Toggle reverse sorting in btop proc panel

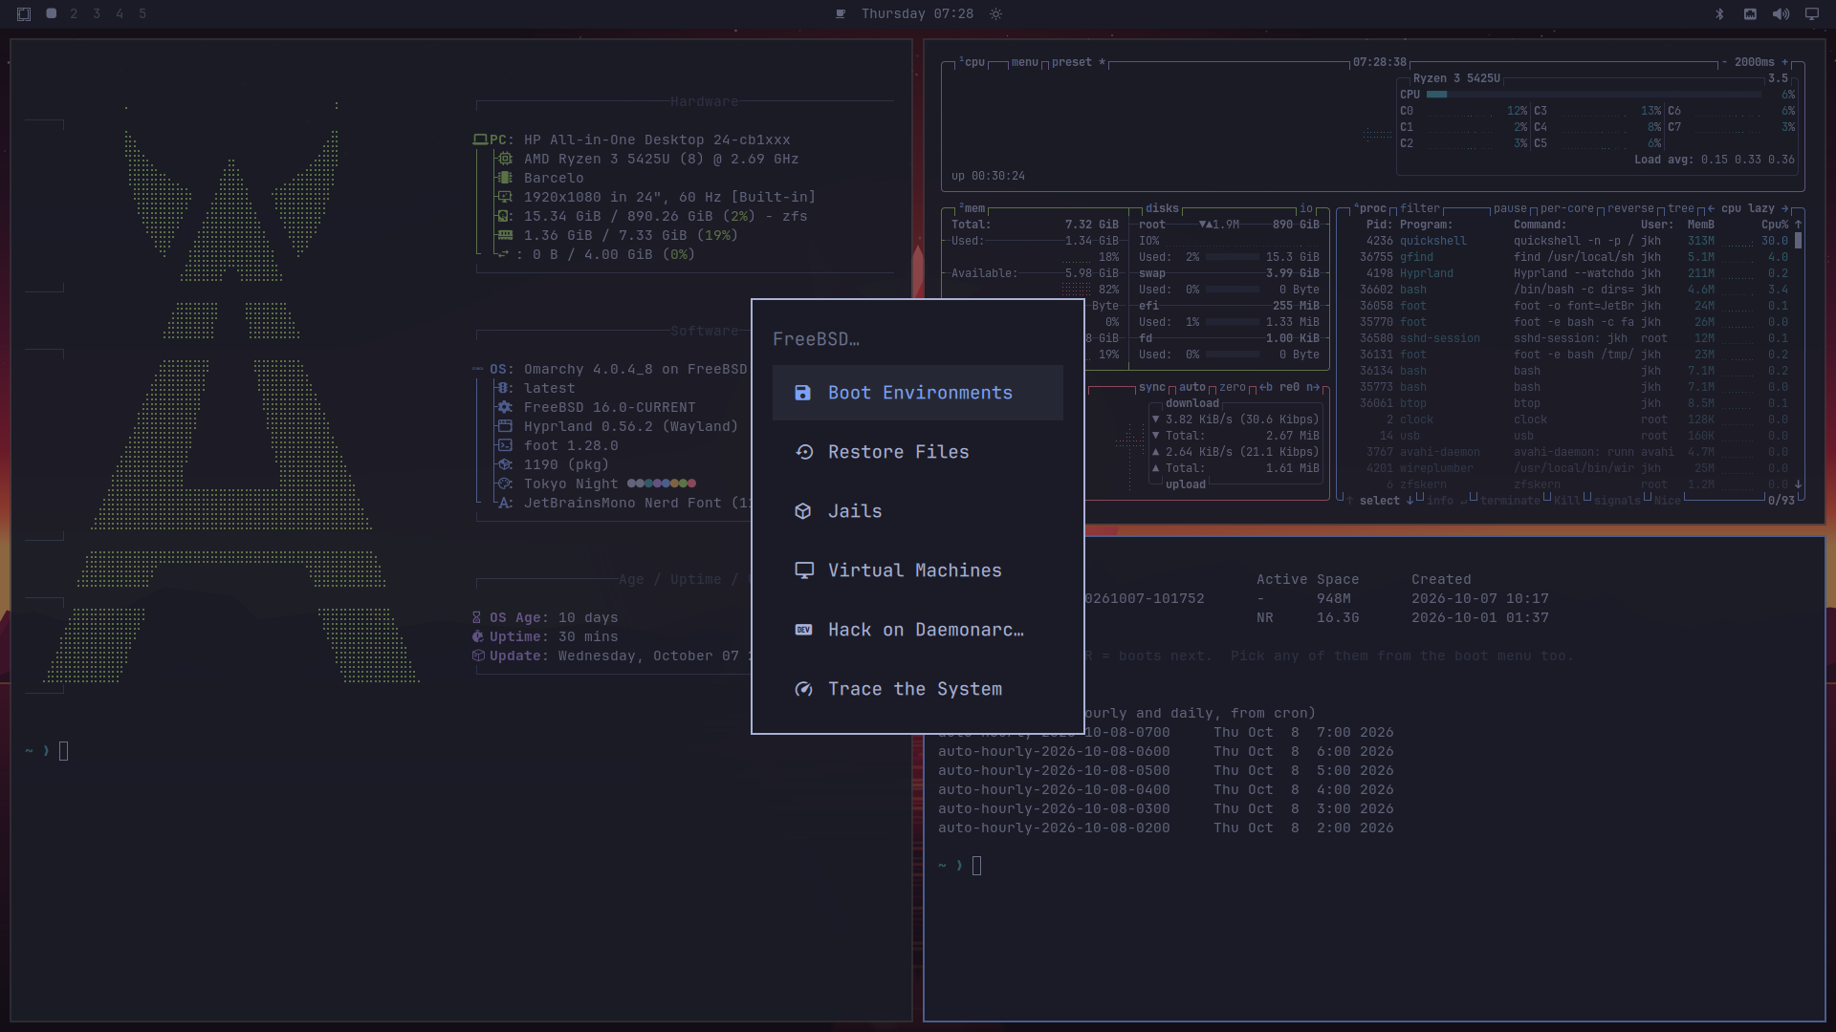[1630, 208]
